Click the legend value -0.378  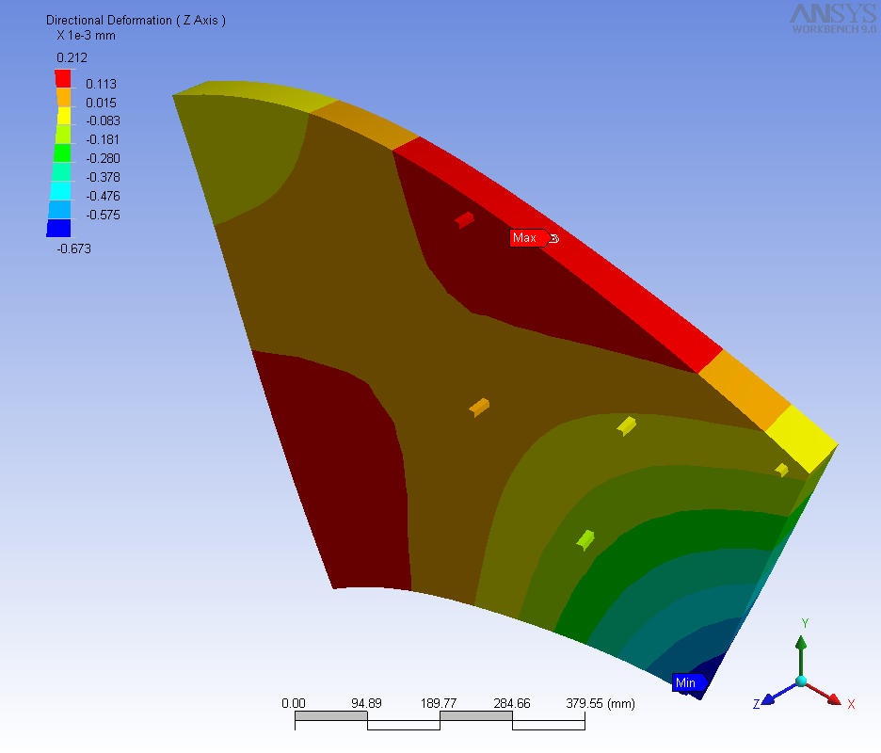coord(103,177)
